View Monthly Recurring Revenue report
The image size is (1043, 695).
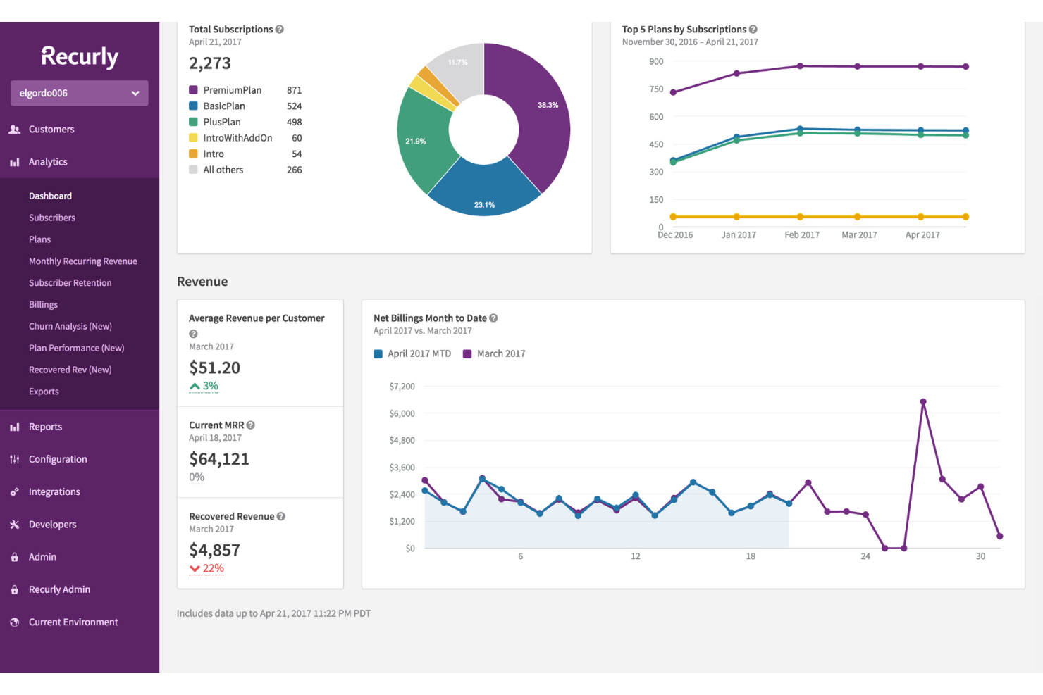click(83, 261)
